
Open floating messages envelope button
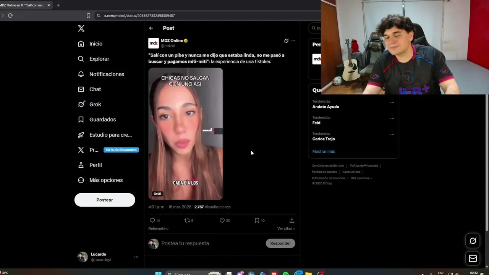click(473, 259)
